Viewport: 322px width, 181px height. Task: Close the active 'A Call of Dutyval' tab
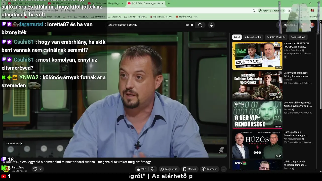[x=163, y=3]
